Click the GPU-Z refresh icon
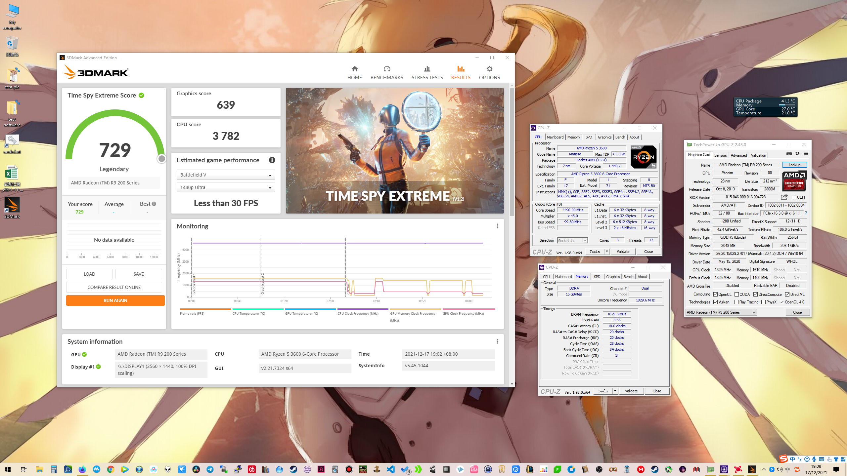The width and height of the screenshot is (847, 476). 798,153
